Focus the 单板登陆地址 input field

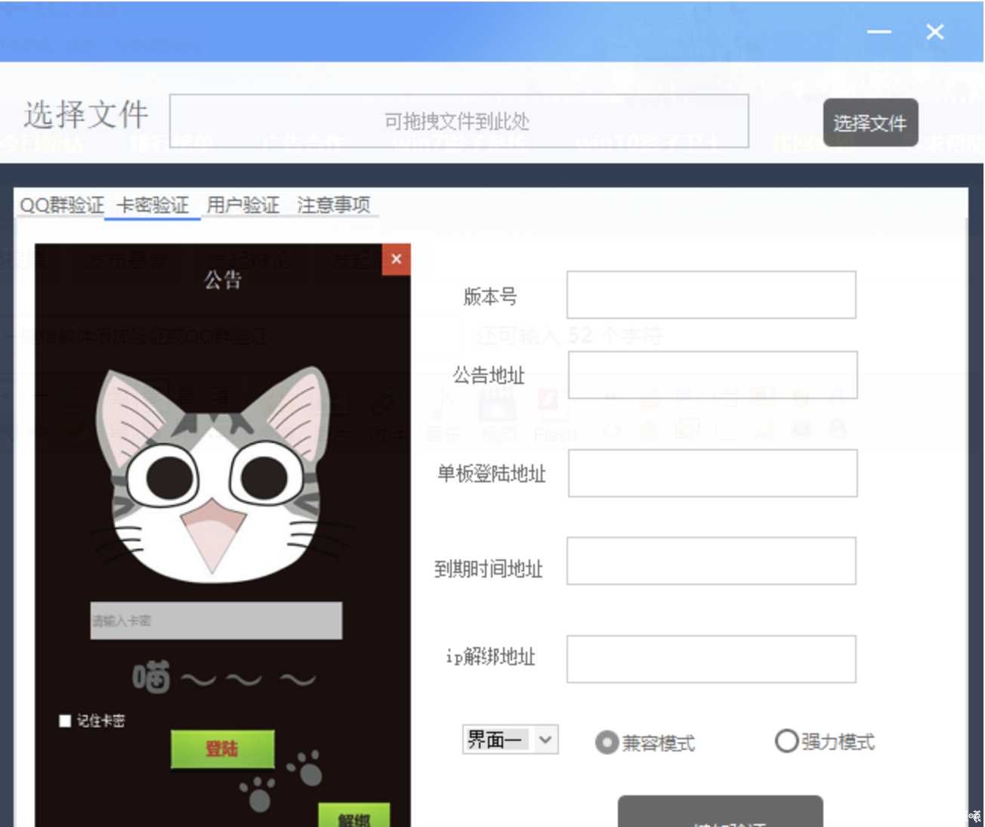coord(712,473)
